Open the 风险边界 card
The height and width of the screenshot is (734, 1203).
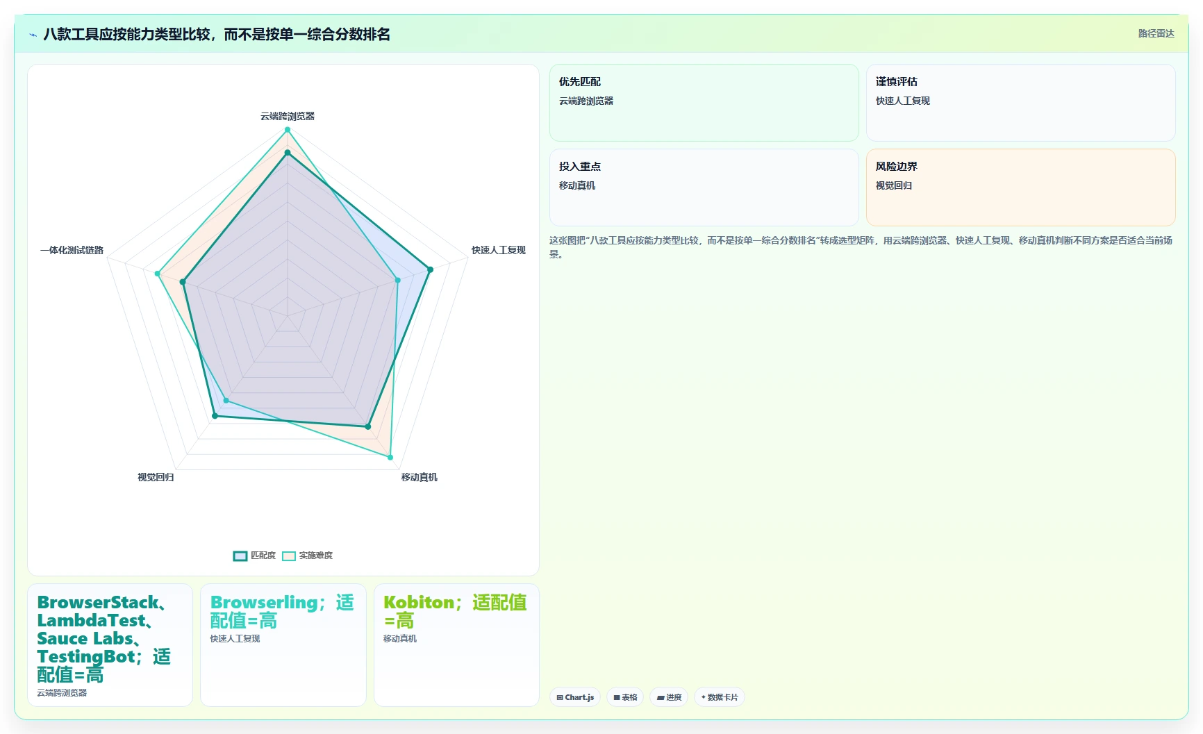1021,187
